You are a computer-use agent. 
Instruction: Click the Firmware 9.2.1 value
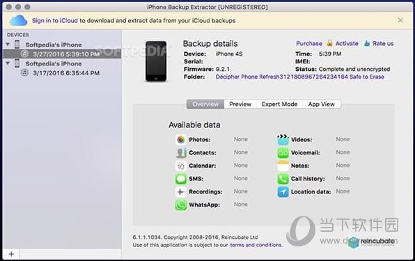click(x=223, y=70)
